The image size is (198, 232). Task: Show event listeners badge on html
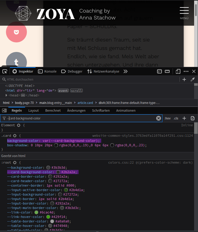(x=63, y=90)
